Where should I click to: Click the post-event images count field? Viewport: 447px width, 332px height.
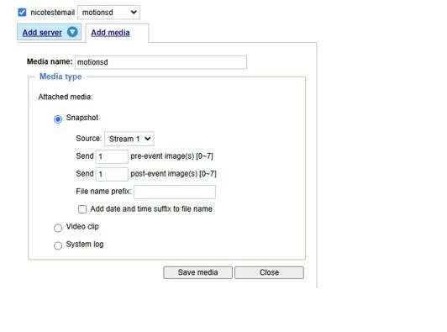tap(112, 174)
